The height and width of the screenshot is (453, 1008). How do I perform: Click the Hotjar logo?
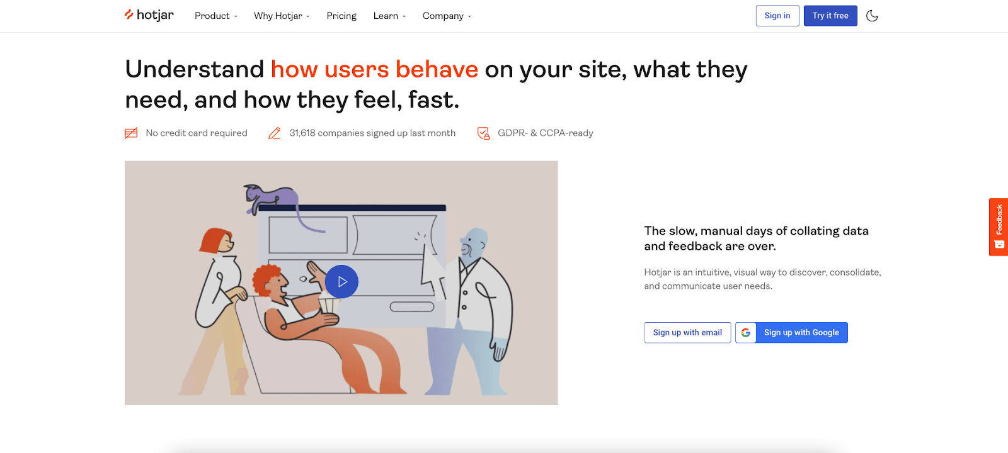tap(149, 15)
